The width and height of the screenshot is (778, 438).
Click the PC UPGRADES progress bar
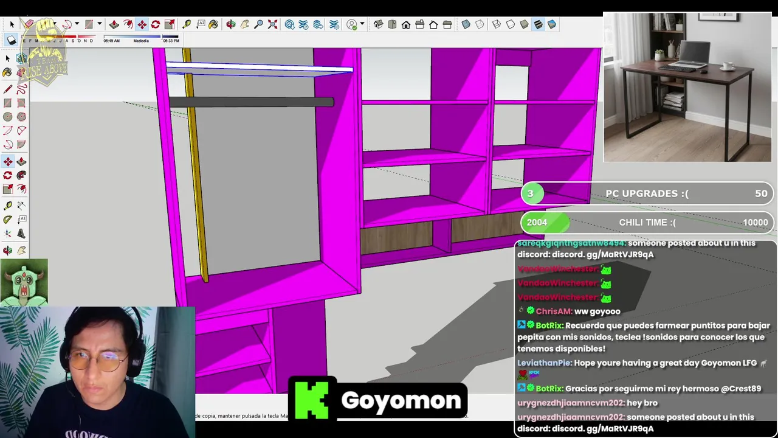point(647,193)
